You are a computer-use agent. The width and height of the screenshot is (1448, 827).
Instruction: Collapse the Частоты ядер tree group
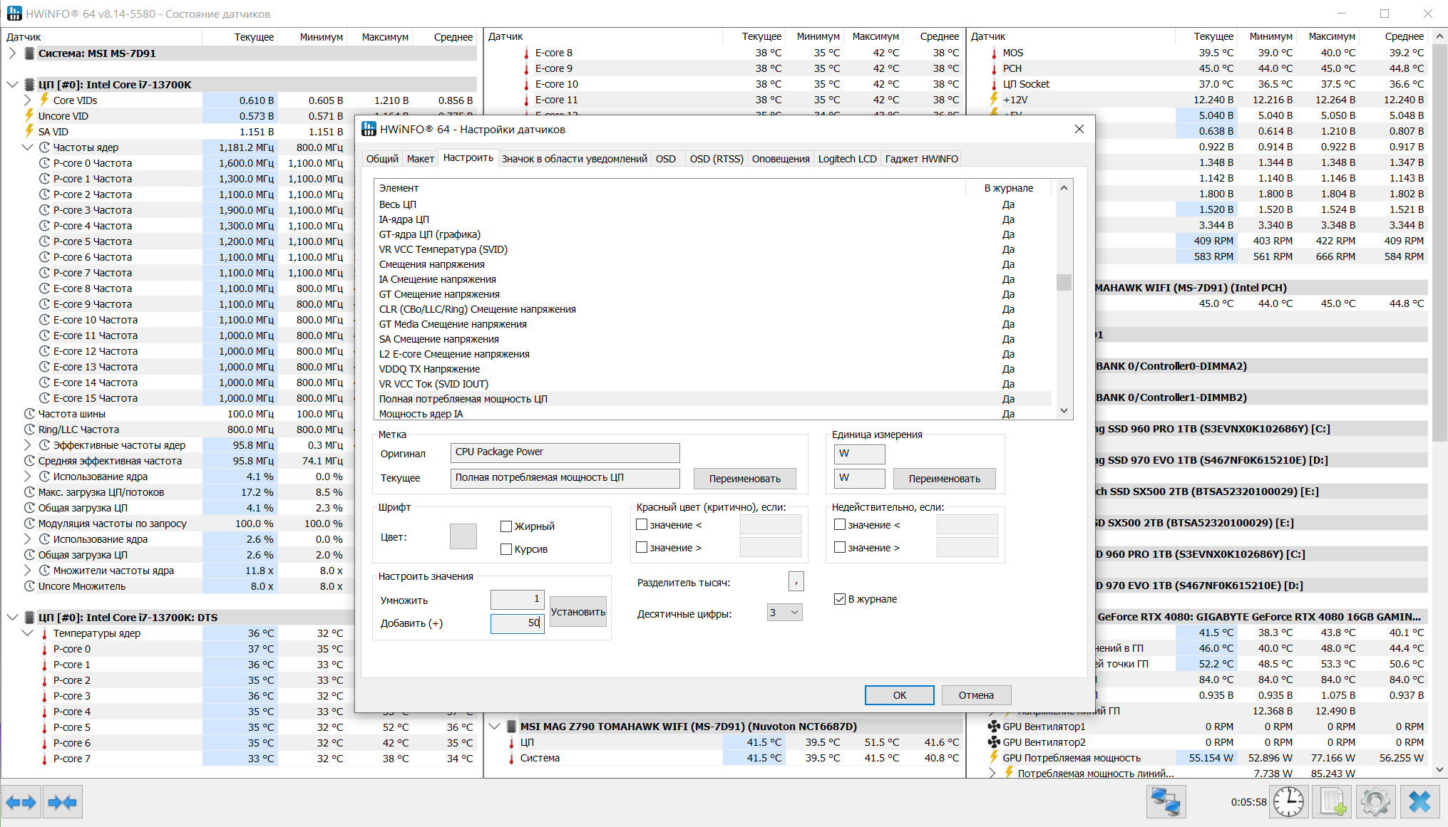(28, 147)
